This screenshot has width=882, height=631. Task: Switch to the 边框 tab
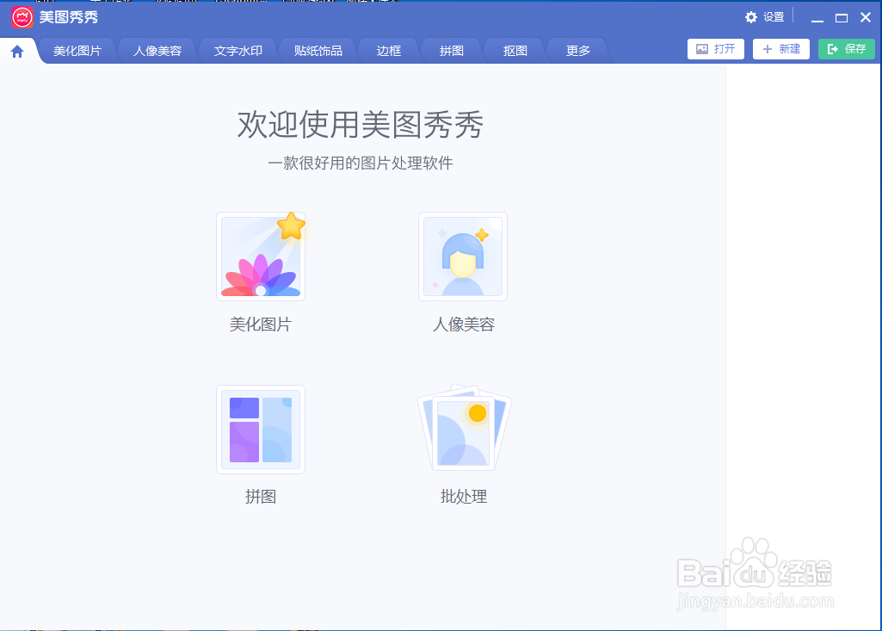(x=388, y=51)
